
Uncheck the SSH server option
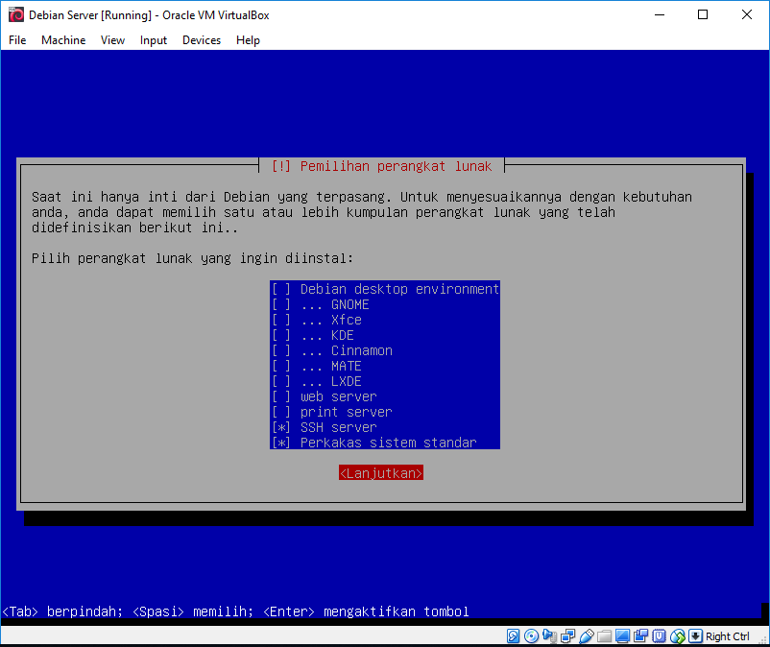tap(281, 427)
